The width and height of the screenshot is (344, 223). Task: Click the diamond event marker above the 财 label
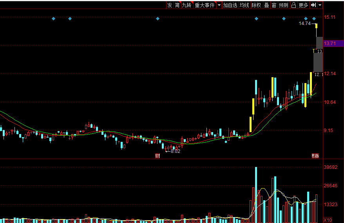(158, 19)
